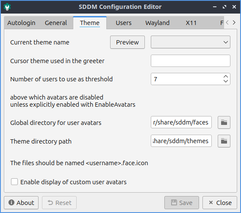Image resolution: width=241 pixels, height=213 pixels.
Task: Switch to the Autologin tab
Action: [21, 23]
